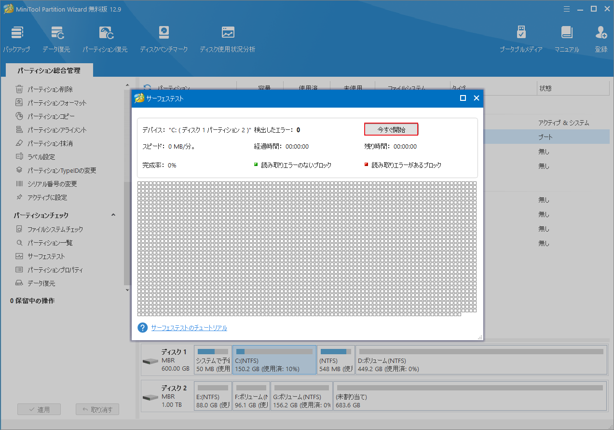The image size is (614, 430).
Task: Sort by 状態 column header
Action: tap(546, 88)
